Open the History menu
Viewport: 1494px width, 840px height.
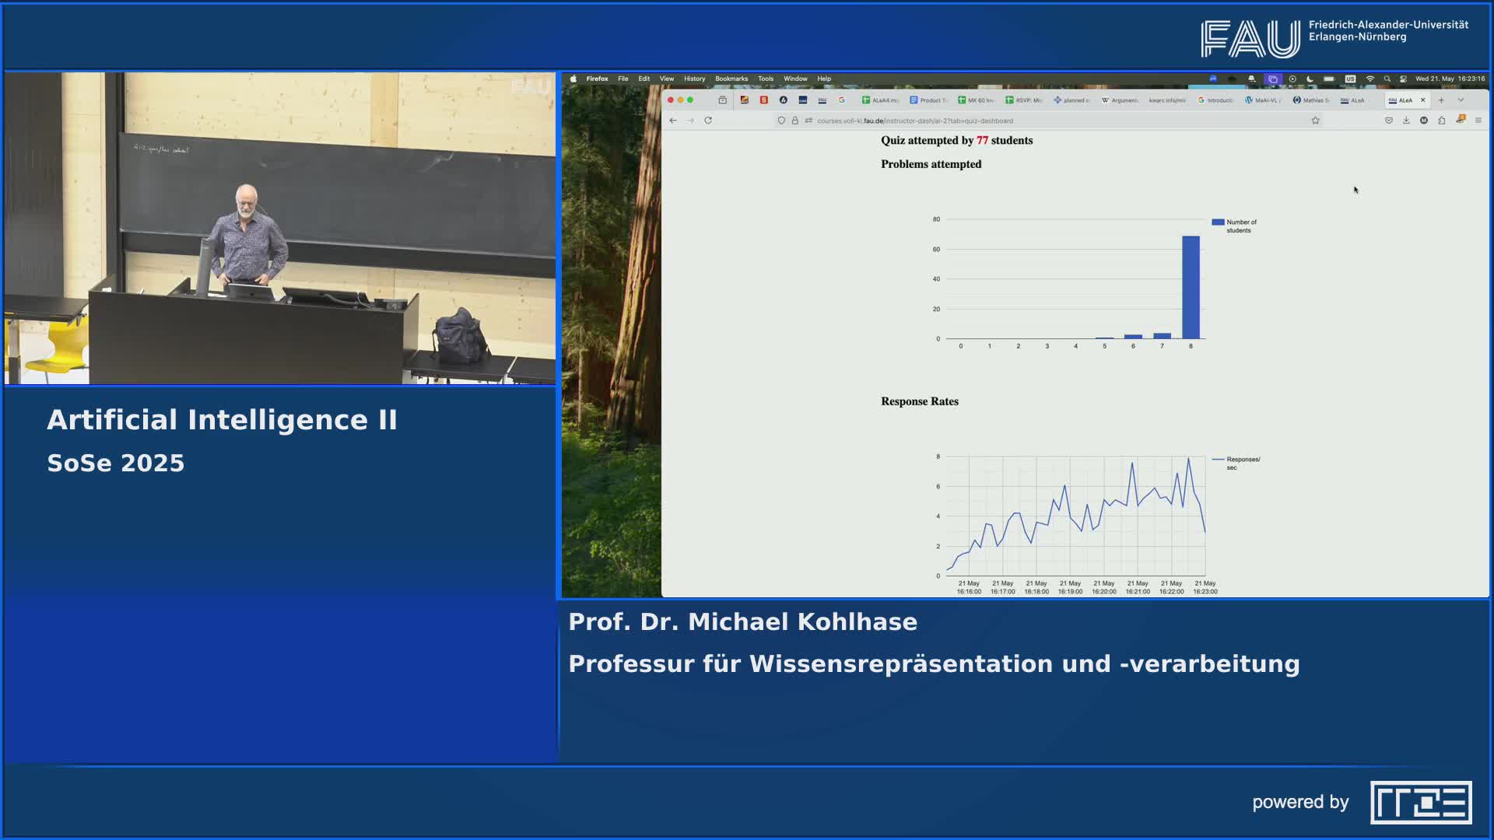694,79
